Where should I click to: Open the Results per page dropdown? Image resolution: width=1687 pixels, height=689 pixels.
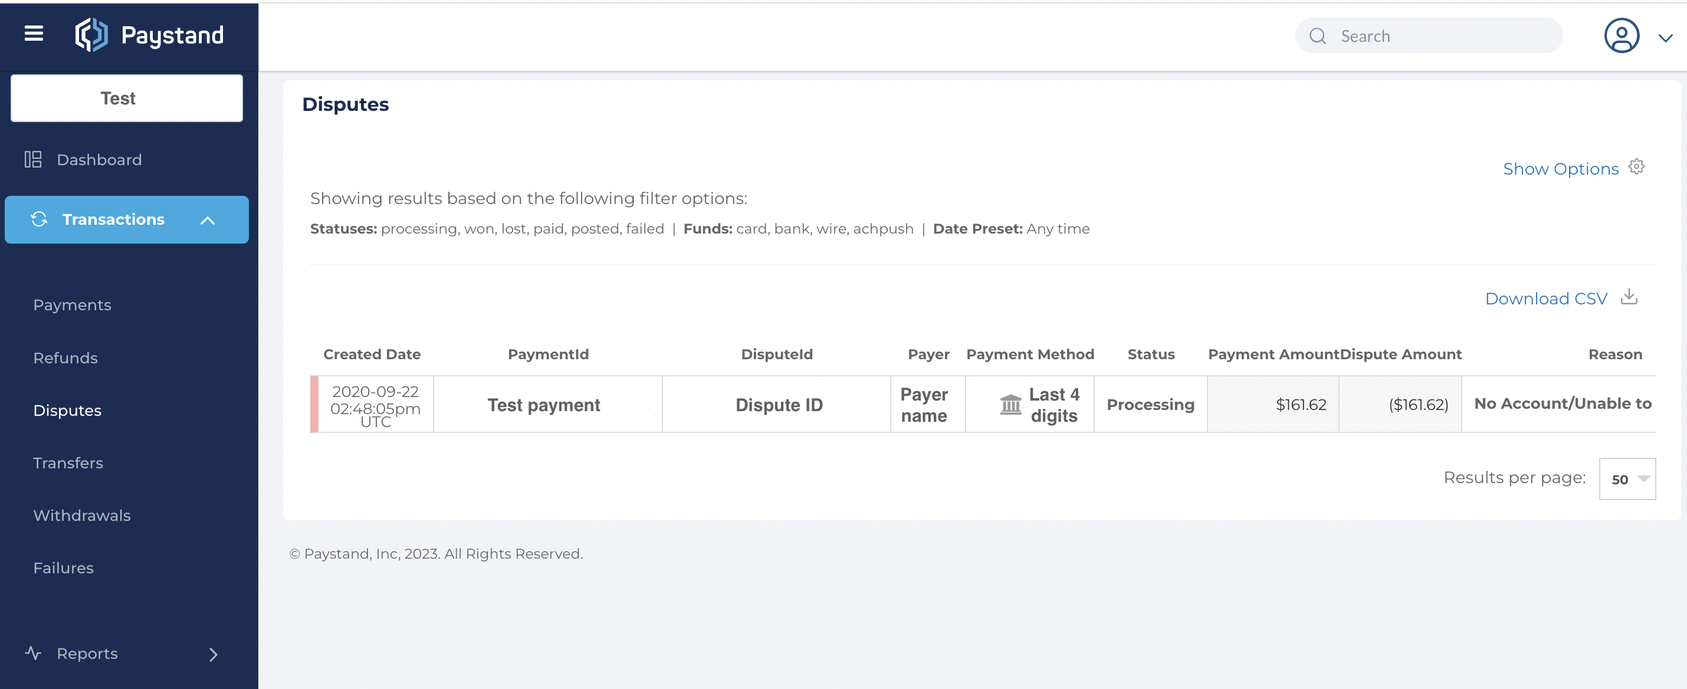[x=1627, y=480]
